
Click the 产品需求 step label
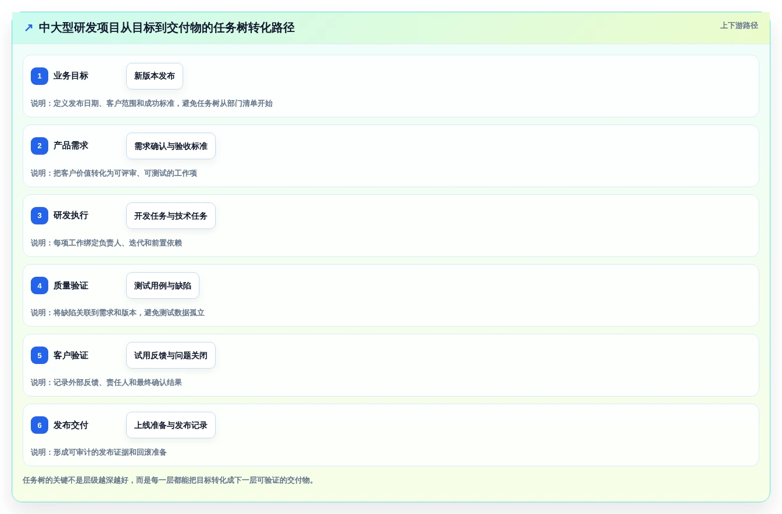tap(71, 145)
